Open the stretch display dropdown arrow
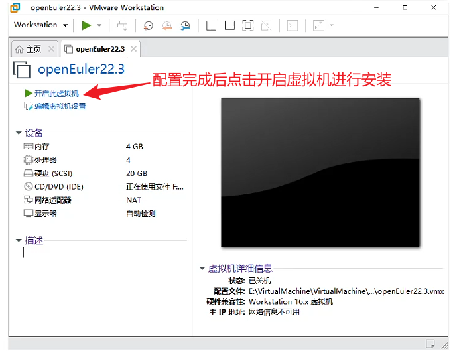The width and height of the screenshot is (455, 351). pos(332,25)
